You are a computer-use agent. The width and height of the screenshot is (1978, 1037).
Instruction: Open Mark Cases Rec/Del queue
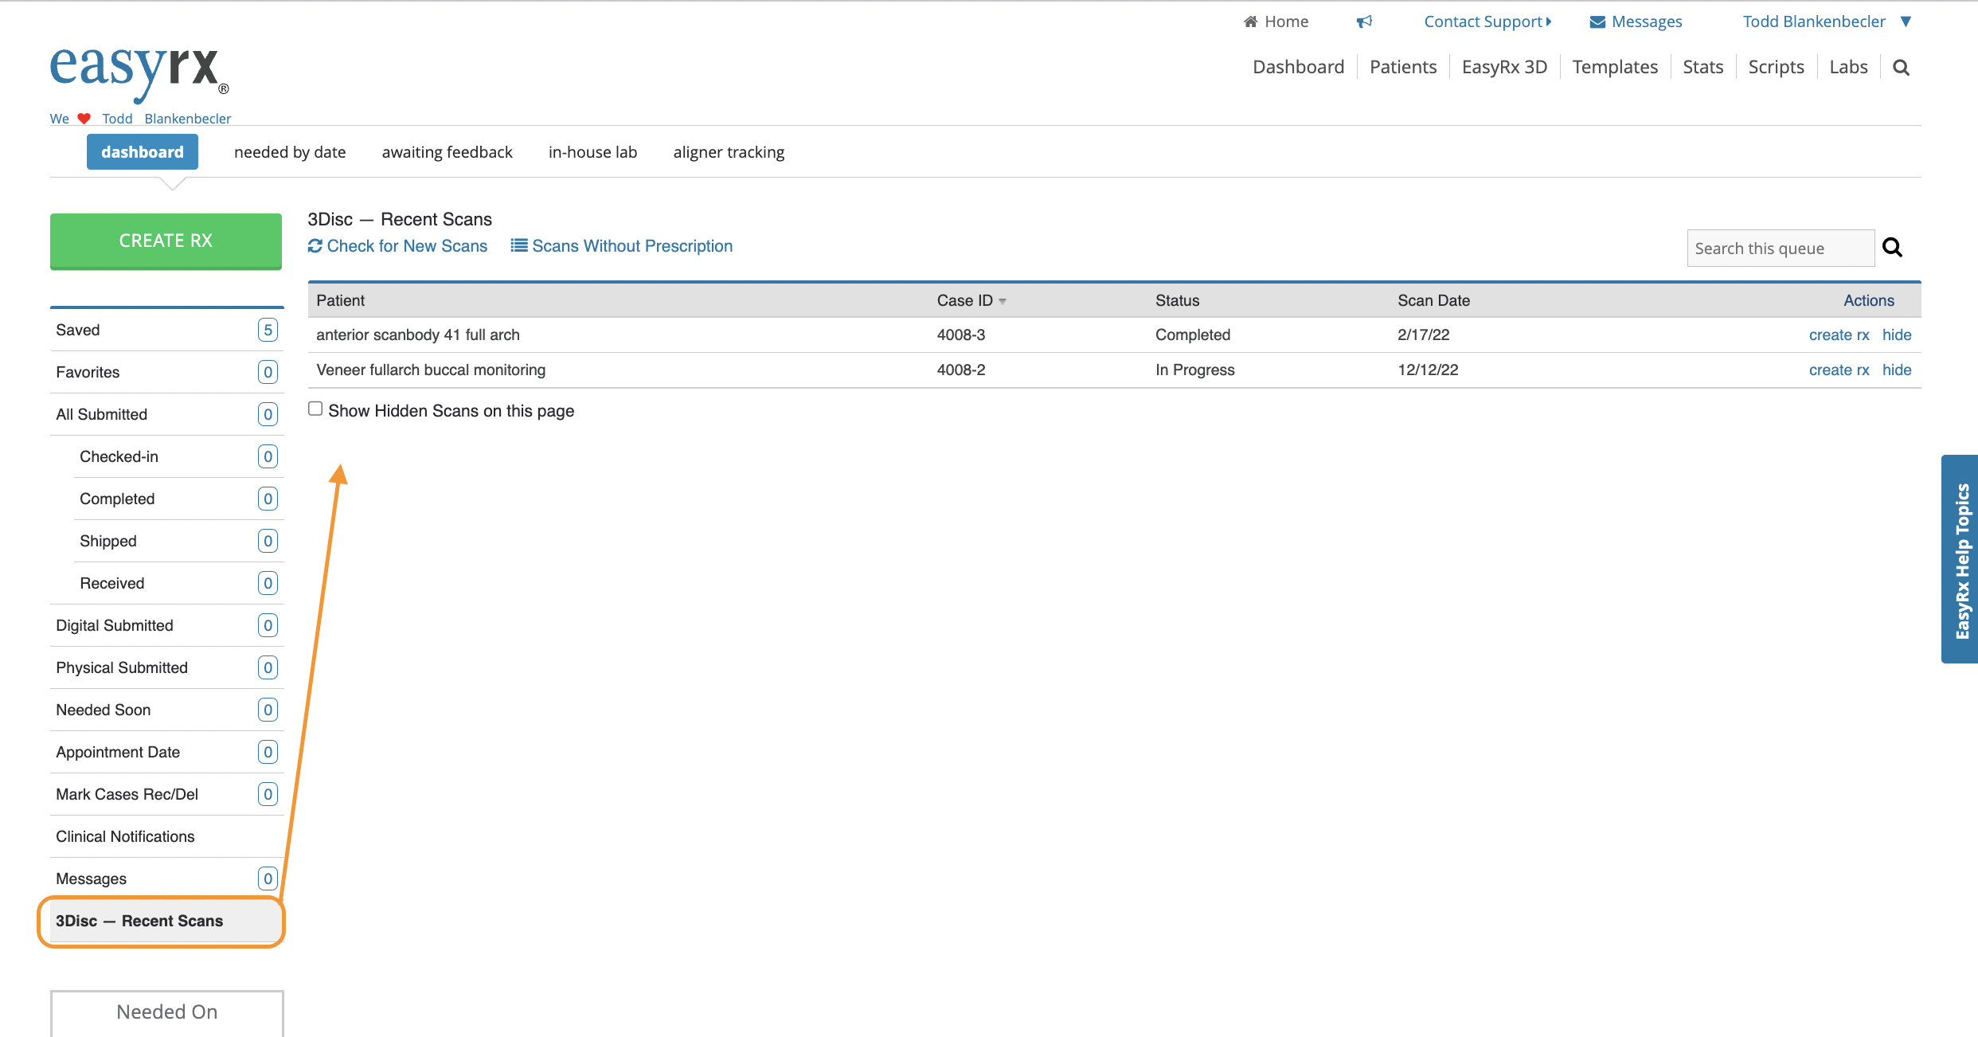tap(166, 794)
